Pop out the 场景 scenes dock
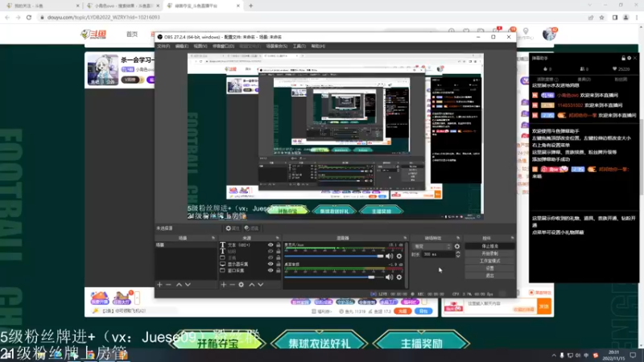Screen dimensions: 644x362 [213, 238]
